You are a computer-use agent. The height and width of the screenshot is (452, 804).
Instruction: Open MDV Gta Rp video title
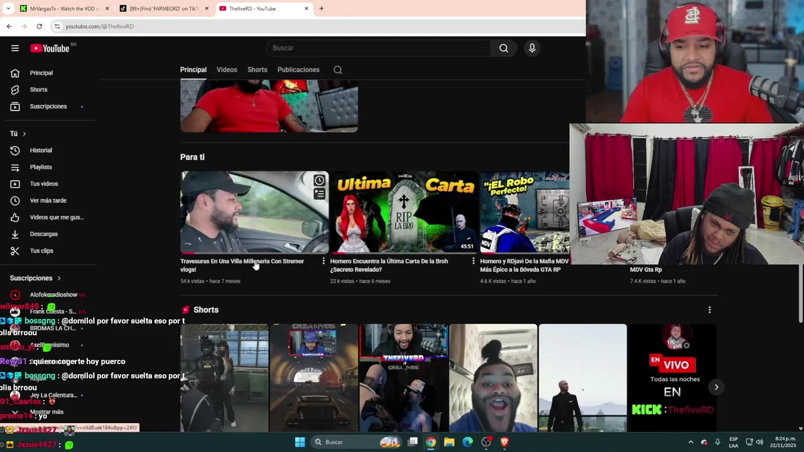coord(646,270)
